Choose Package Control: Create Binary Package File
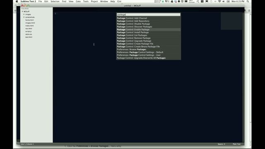Viewport: 265px width, 149px height. pos(148,47)
